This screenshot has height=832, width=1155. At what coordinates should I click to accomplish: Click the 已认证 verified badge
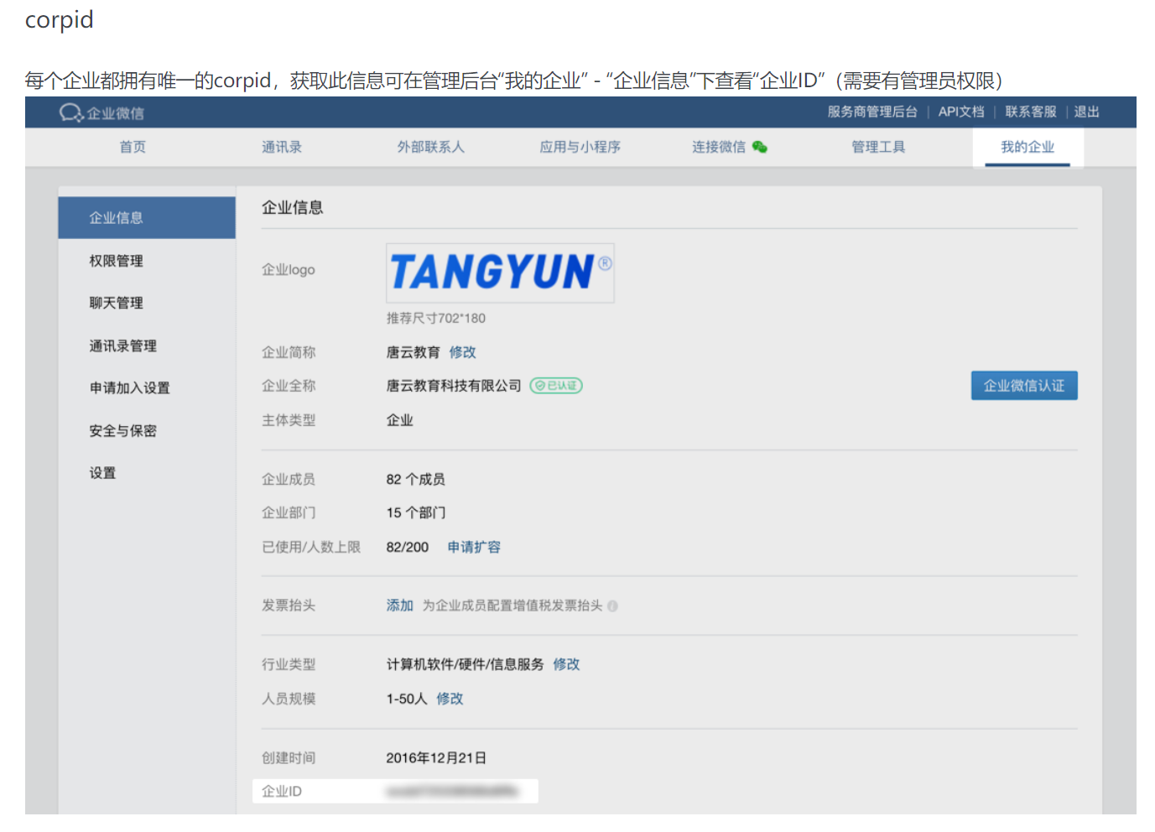pos(556,386)
